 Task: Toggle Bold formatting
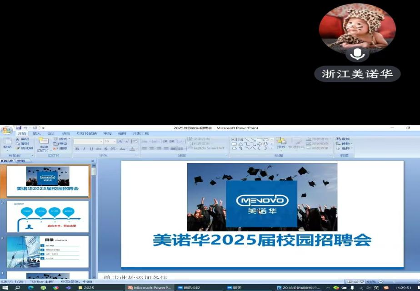pyautogui.click(x=77, y=149)
